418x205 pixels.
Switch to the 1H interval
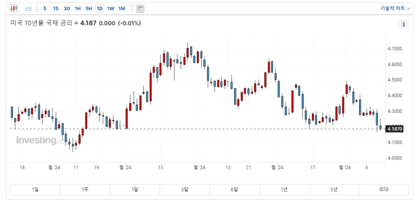pos(77,9)
